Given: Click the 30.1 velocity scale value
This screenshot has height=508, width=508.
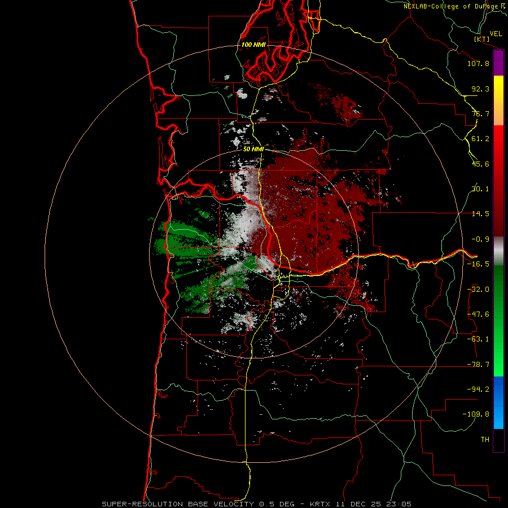Looking at the screenshot, I should pos(480,189).
